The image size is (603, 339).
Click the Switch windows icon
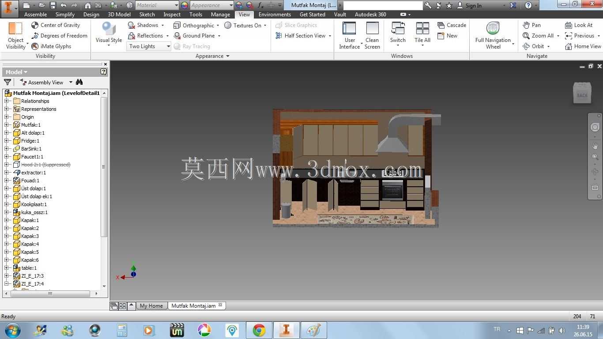[398, 29]
